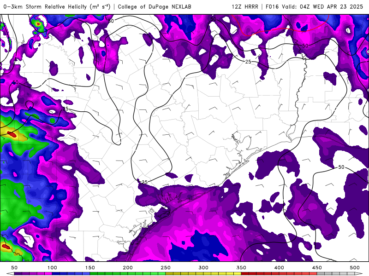Click the color bar tick label '400'
This screenshot has width=369, height=276.
(279, 268)
